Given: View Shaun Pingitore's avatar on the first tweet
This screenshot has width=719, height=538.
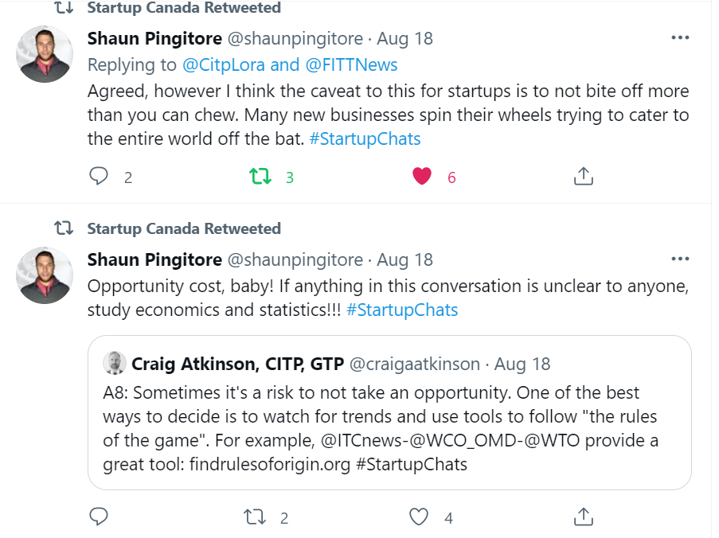Looking at the screenshot, I should 45,54.
